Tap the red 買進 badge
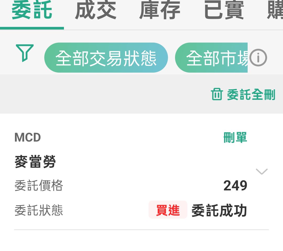 (168, 210)
